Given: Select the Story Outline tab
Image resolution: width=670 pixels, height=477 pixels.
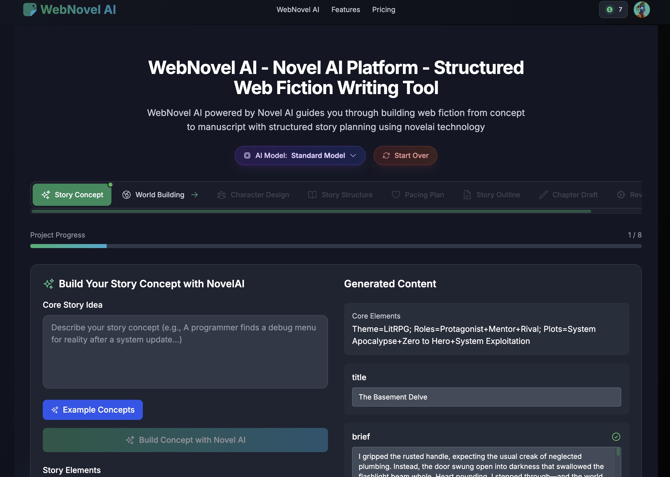Looking at the screenshot, I should [492, 194].
